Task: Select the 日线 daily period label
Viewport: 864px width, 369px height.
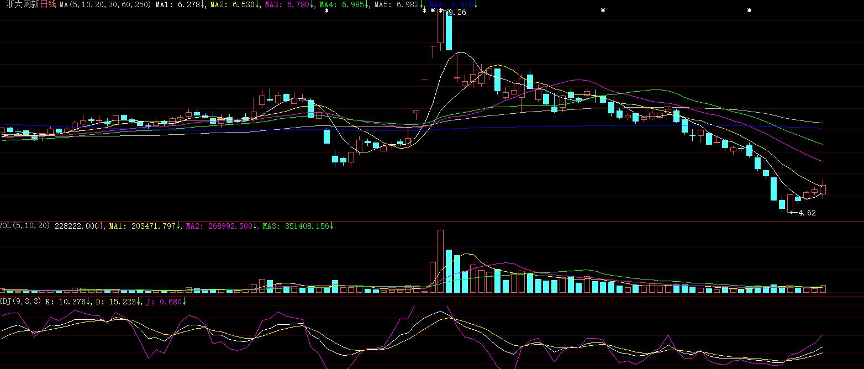Action: 49,4
